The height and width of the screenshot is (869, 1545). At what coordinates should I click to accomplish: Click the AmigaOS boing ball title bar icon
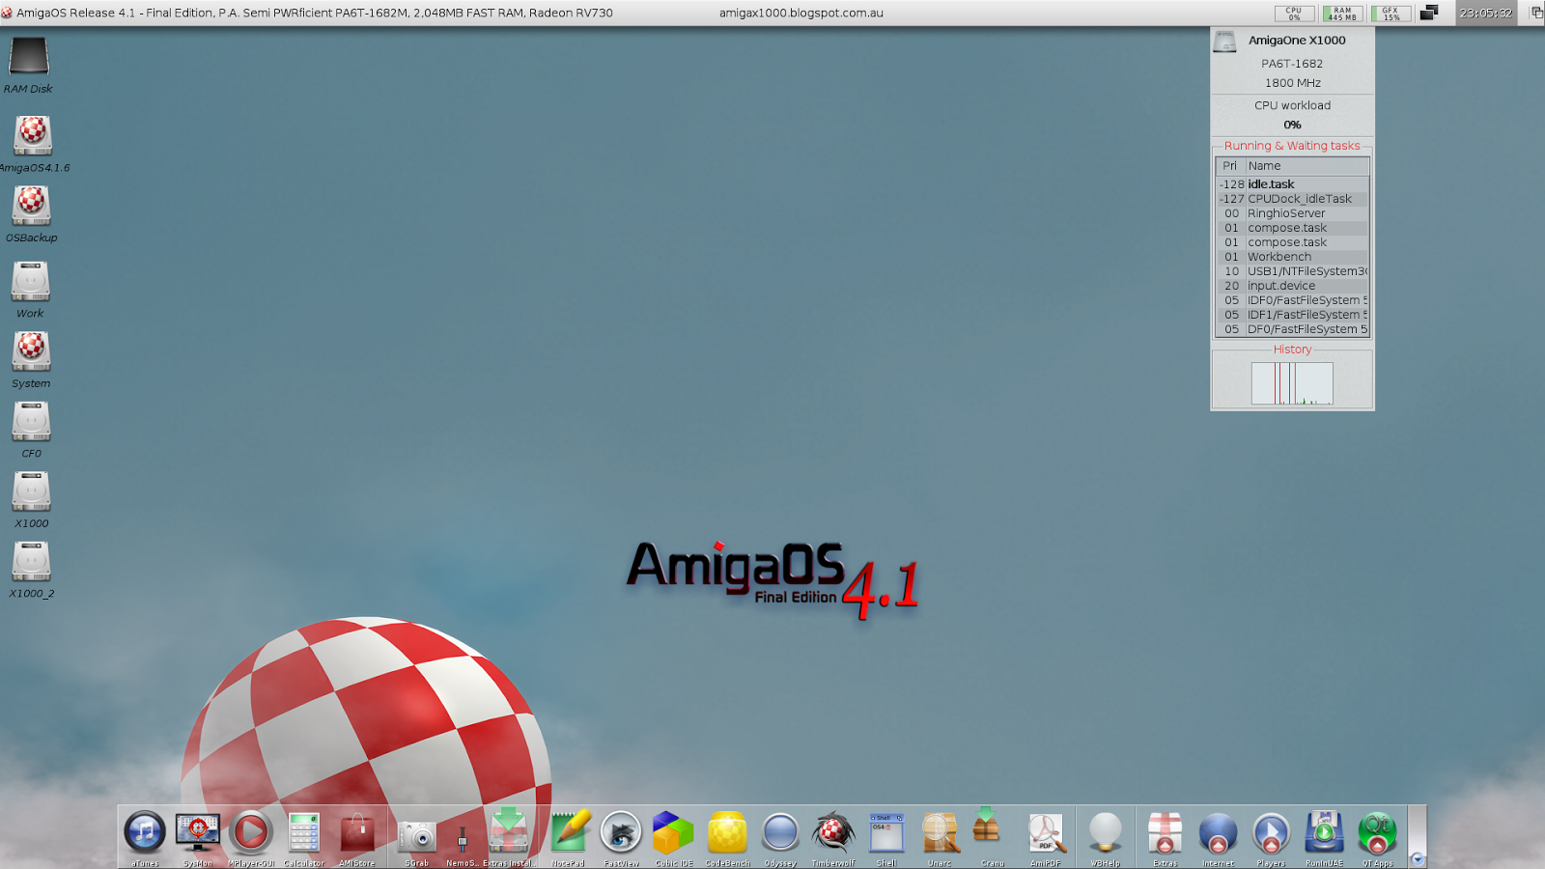(x=7, y=13)
